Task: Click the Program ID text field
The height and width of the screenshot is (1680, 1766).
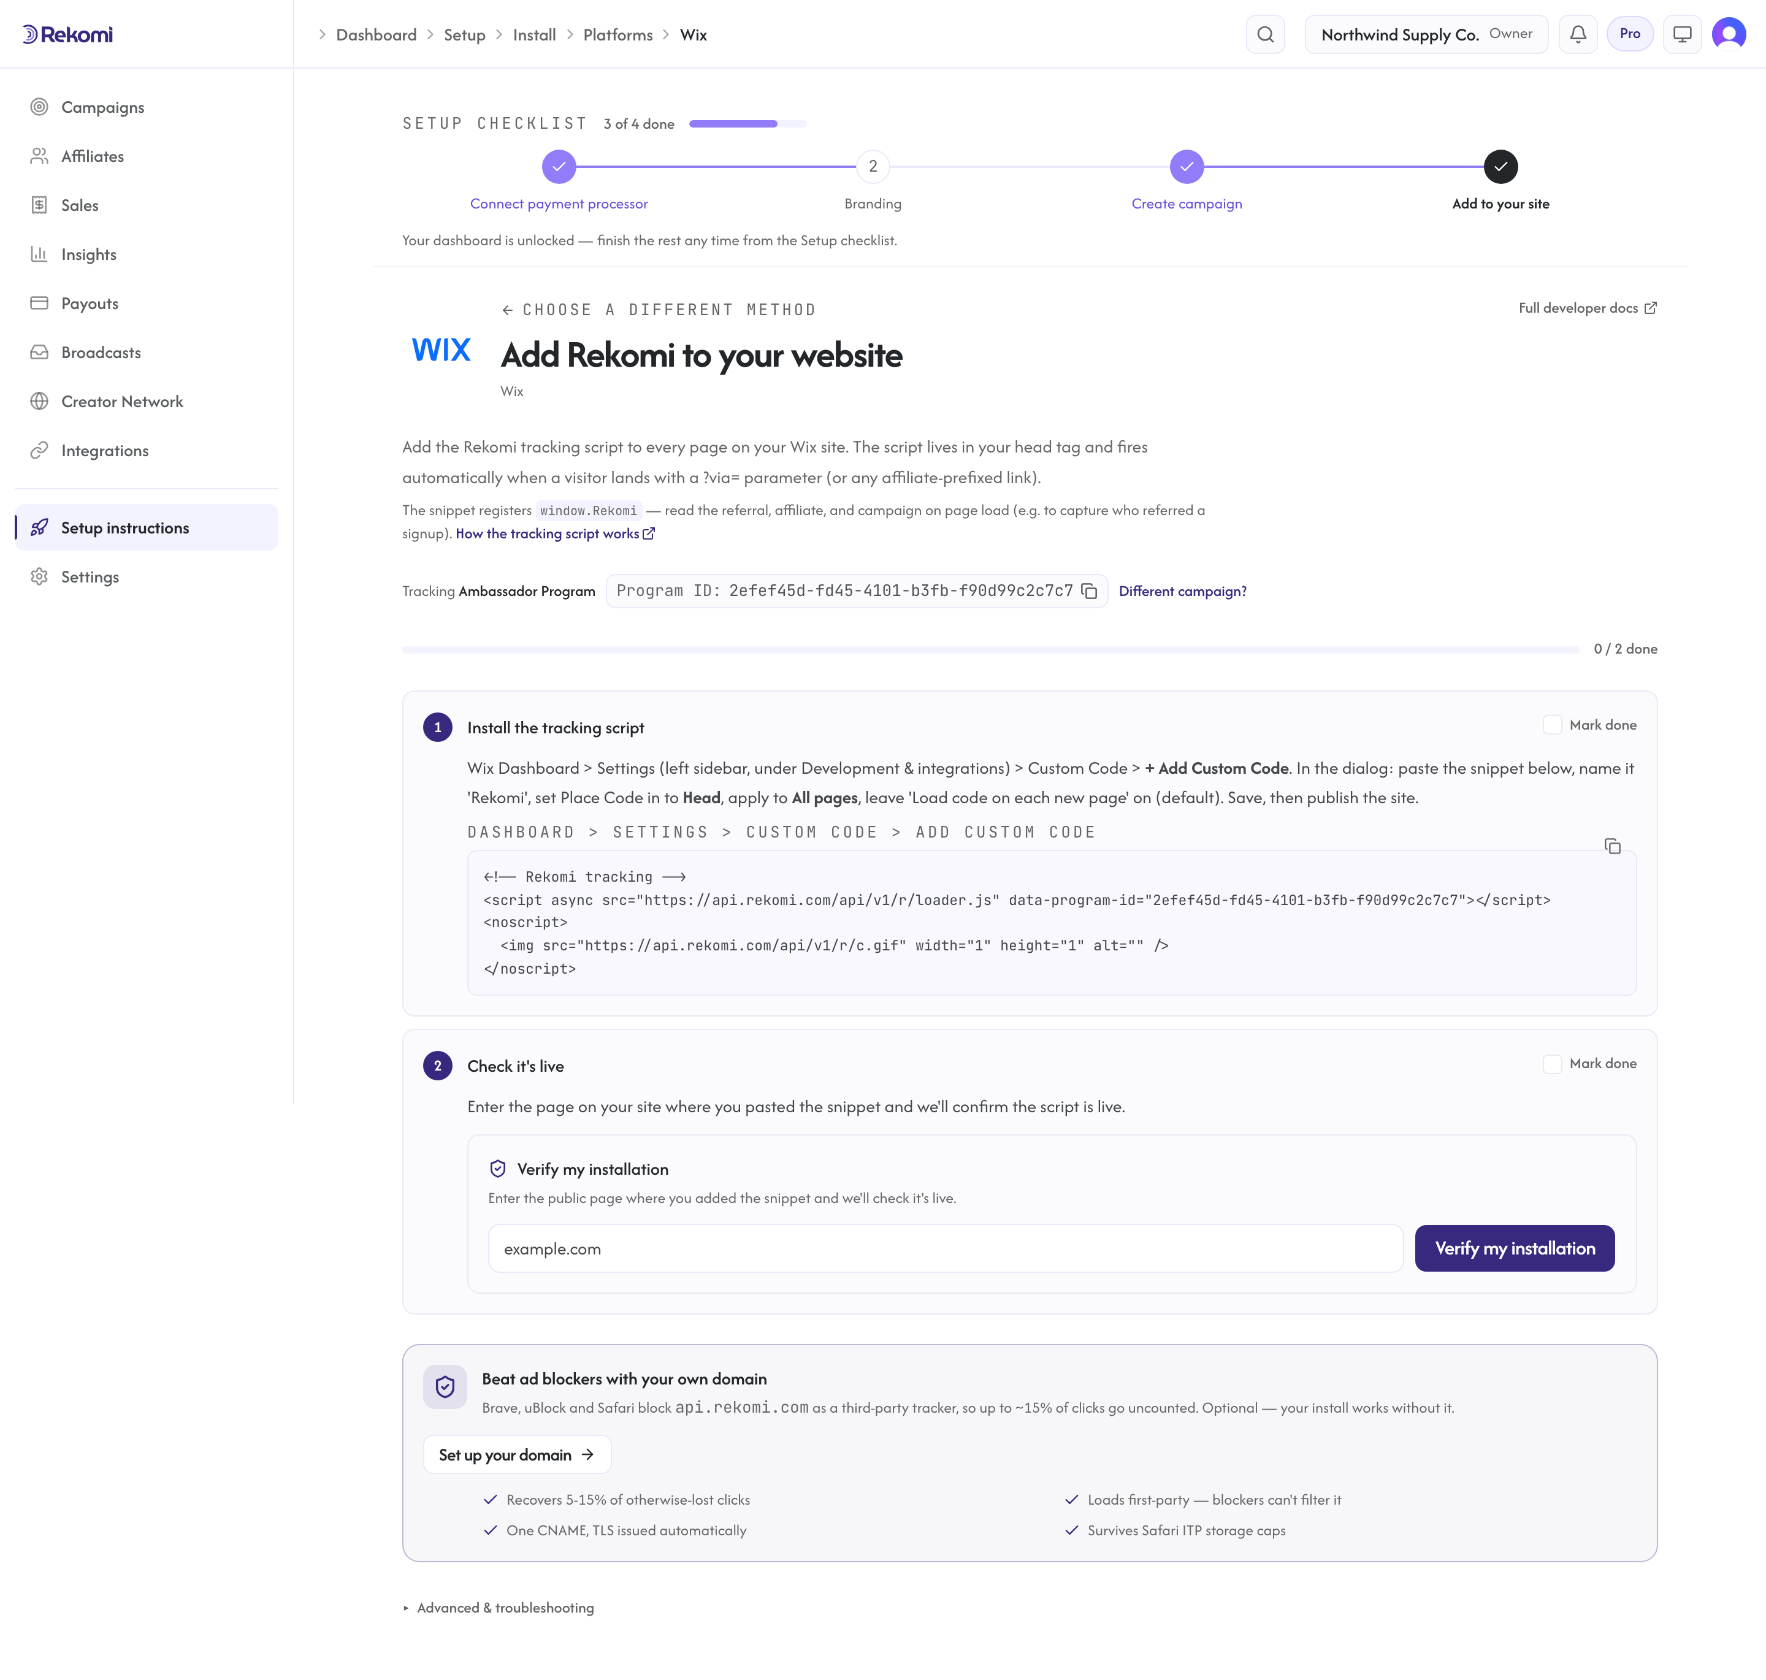Action: (856, 591)
